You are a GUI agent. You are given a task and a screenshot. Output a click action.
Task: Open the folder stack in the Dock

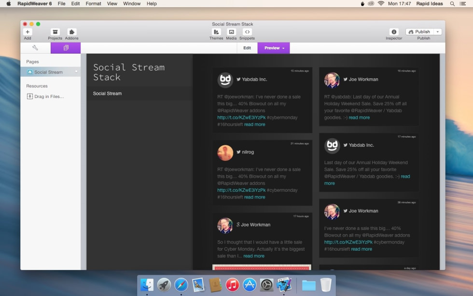click(308, 285)
